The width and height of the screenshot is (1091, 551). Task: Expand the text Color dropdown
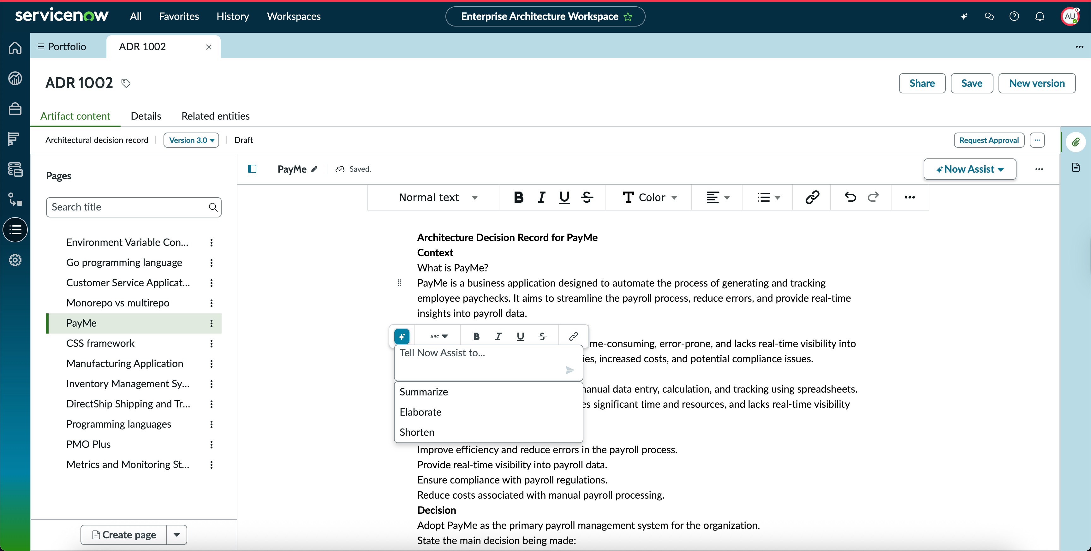650,197
